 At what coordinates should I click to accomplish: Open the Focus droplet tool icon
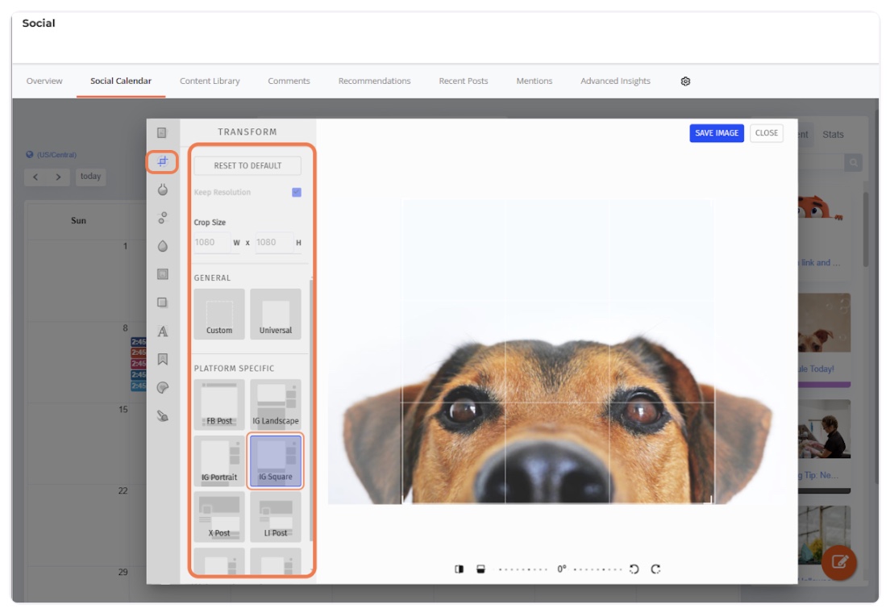tap(162, 246)
